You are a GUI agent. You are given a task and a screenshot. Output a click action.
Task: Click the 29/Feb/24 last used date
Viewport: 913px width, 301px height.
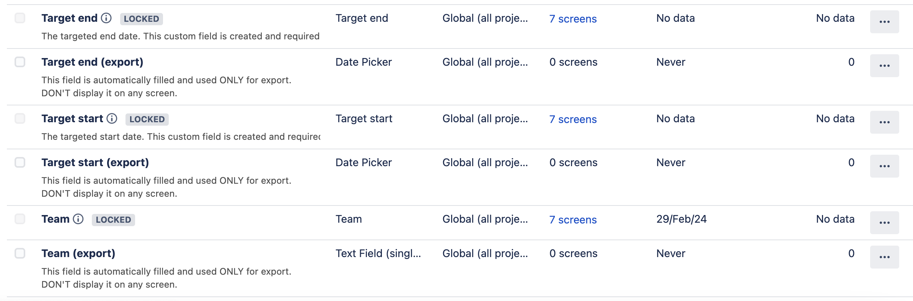tap(681, 219)
